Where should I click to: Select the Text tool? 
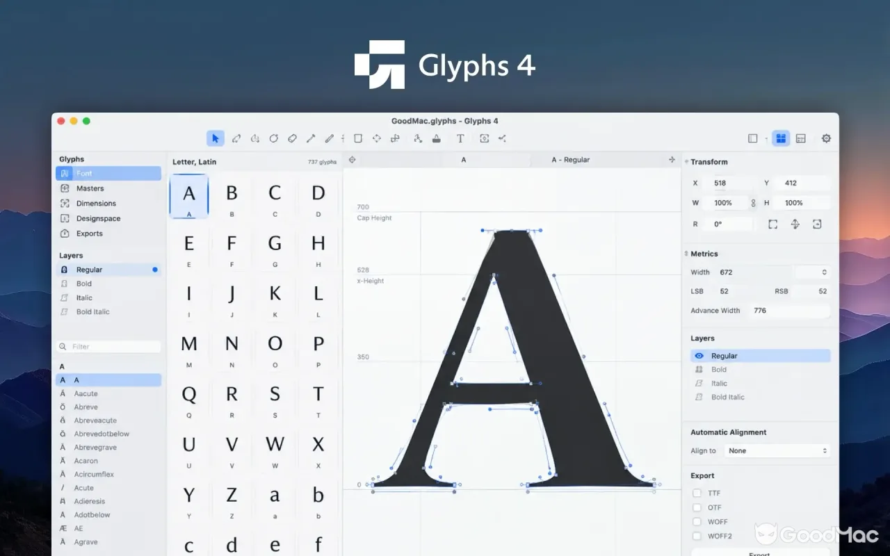(460, 138)
